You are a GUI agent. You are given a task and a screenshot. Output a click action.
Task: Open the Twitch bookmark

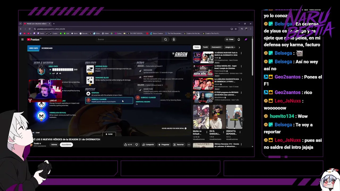(x=41, y=33)
